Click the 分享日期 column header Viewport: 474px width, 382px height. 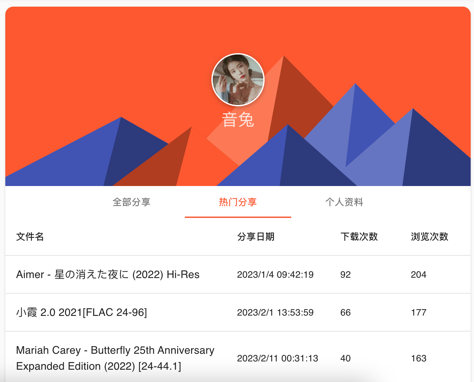[x=256, y=237]
